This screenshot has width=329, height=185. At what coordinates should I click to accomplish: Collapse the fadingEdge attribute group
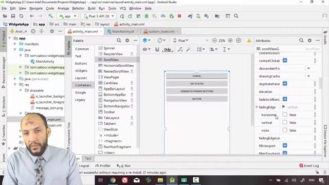pyautogui.click(x=257, y=107)
